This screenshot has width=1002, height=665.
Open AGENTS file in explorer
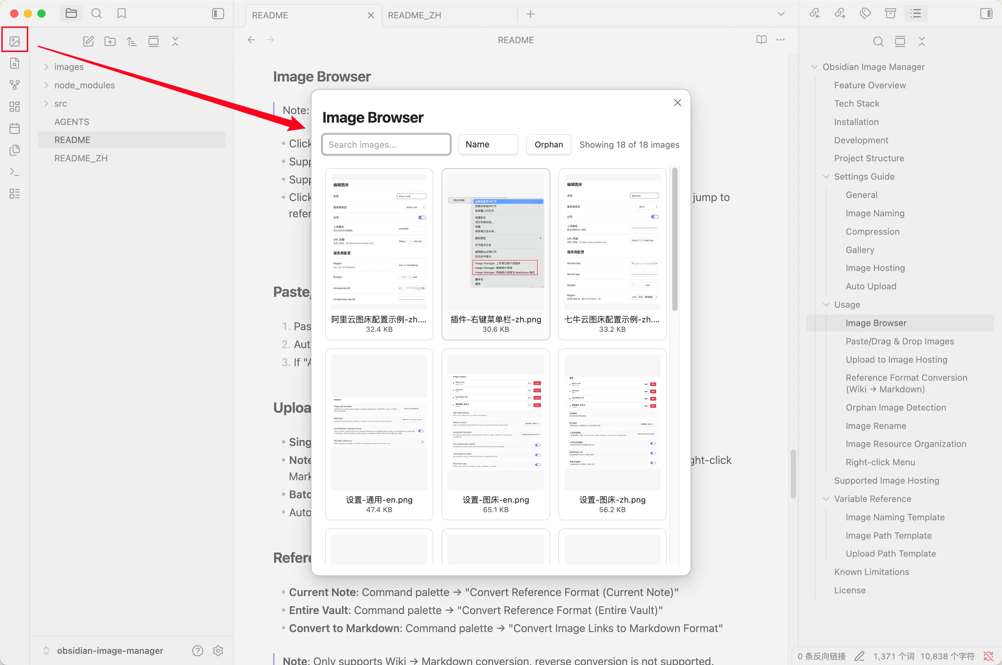tap(131, 122)
